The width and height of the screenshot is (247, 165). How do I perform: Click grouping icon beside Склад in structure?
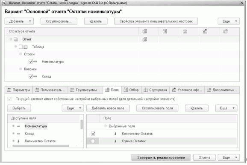(x=35, y=77)
